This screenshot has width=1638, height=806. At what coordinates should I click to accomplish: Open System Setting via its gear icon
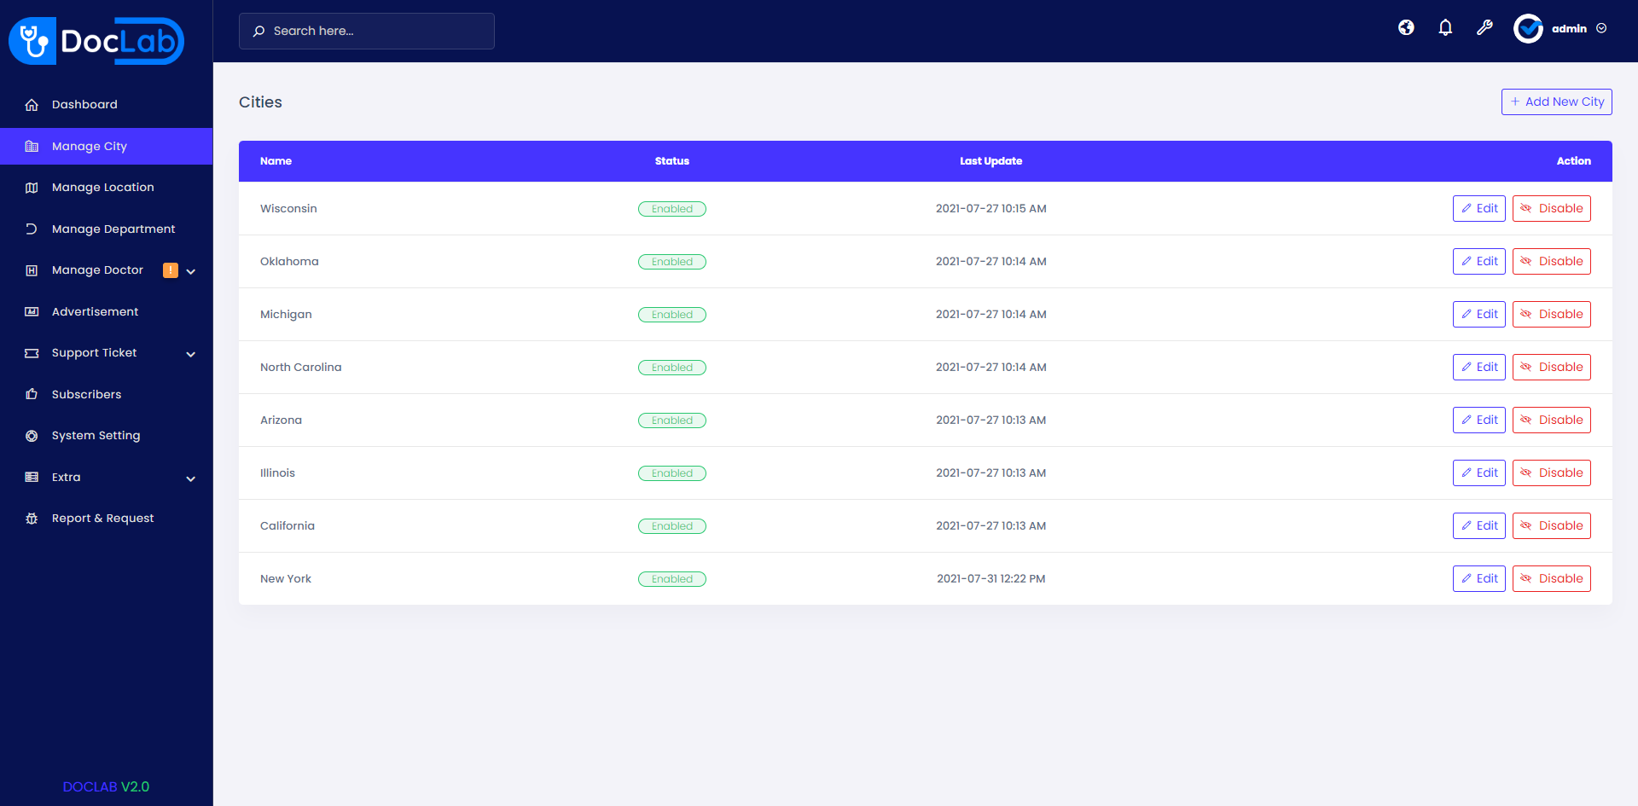(x=32, y=435)
